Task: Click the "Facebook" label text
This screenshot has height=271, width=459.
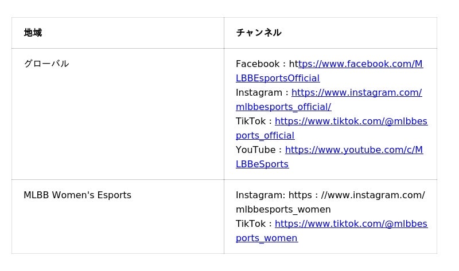Action: click(x=257, y=64)
